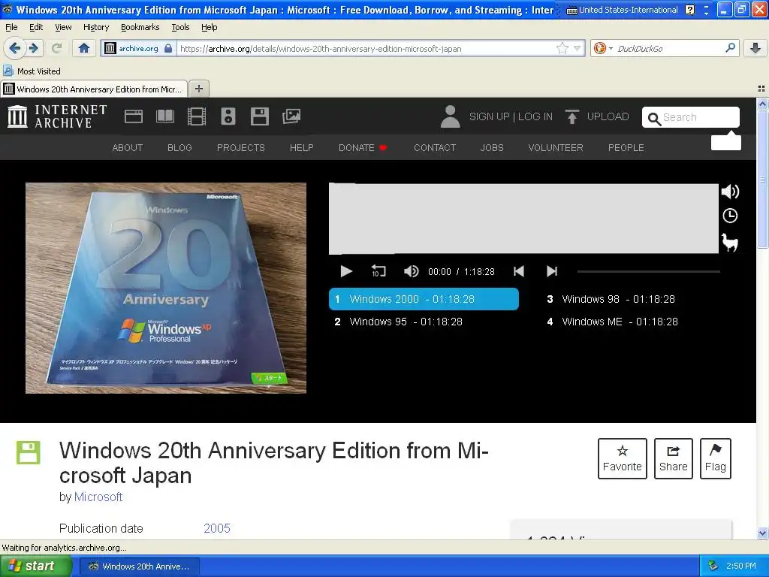Click the upload arrow icon
The width and height of the screenshot is (769, 577).
571,116
